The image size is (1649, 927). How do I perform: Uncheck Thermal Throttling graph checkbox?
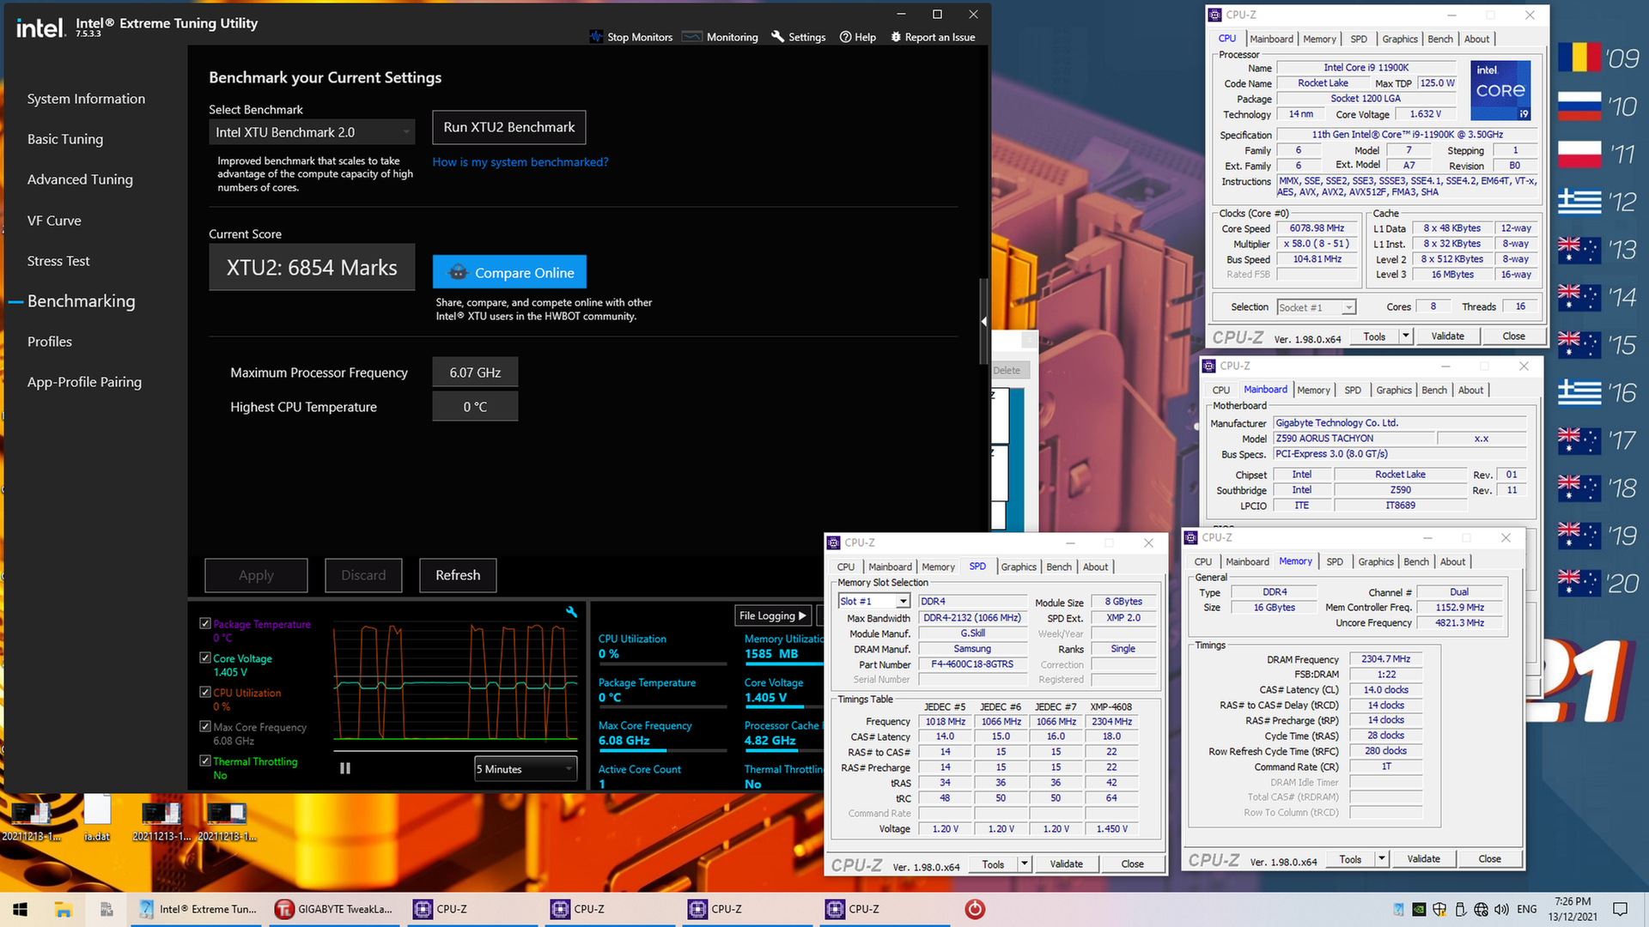pyautogui.click(x=205, y=760)
